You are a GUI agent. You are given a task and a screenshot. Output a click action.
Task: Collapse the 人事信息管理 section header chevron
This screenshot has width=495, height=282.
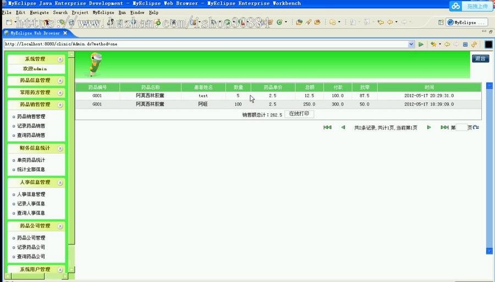pyautogui.click(x=60, y=183)
